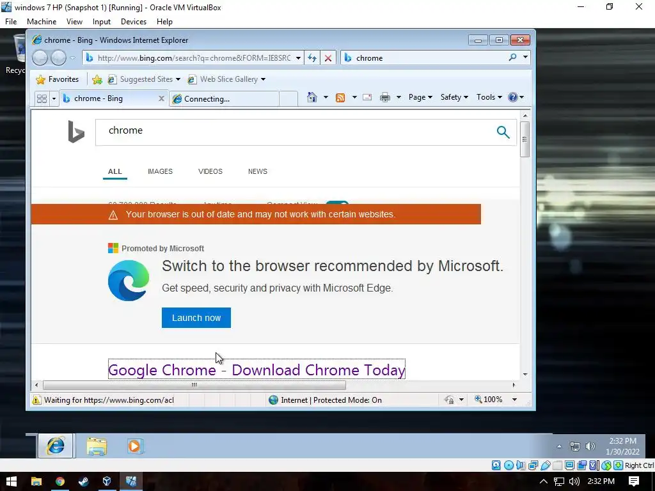Switch to the Connecting... tab
The width and height of the screenshot is (655, 491).
coord(225,99)
